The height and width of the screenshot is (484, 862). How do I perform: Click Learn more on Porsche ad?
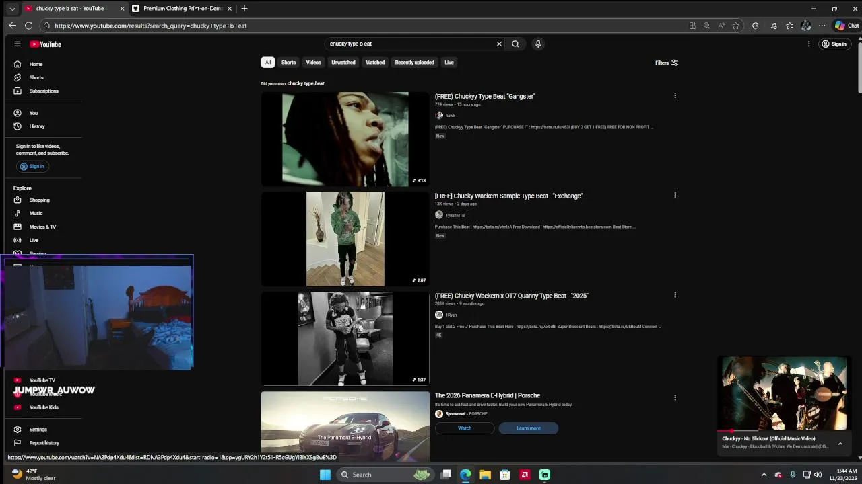529,428
